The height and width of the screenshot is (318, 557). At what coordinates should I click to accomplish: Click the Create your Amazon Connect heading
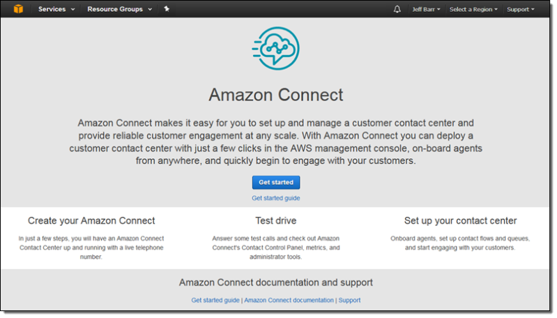coord(91,220)
